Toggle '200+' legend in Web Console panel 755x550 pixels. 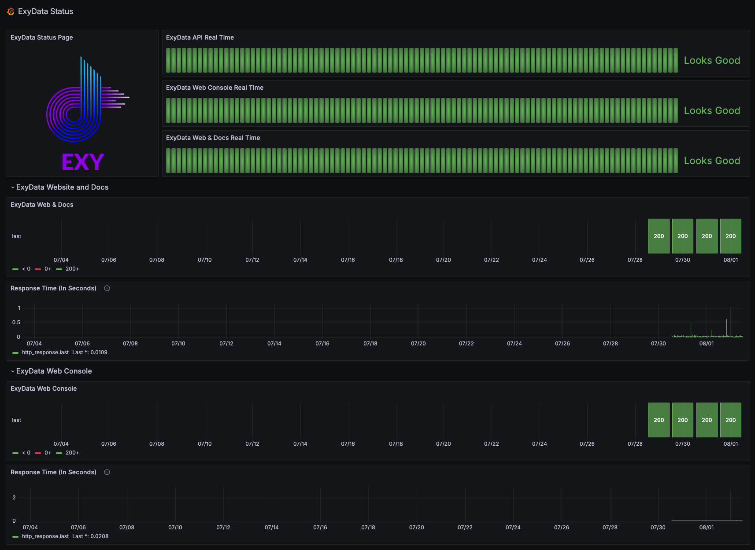click(72, 453)
